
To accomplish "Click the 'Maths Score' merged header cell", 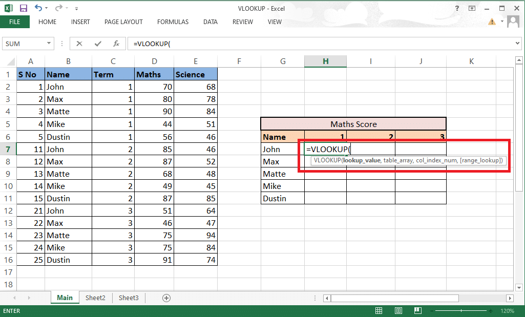I will click(x=353, y=124).
